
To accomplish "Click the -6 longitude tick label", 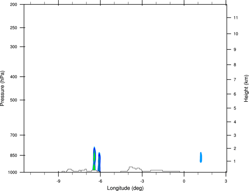I will click(100, 181).
